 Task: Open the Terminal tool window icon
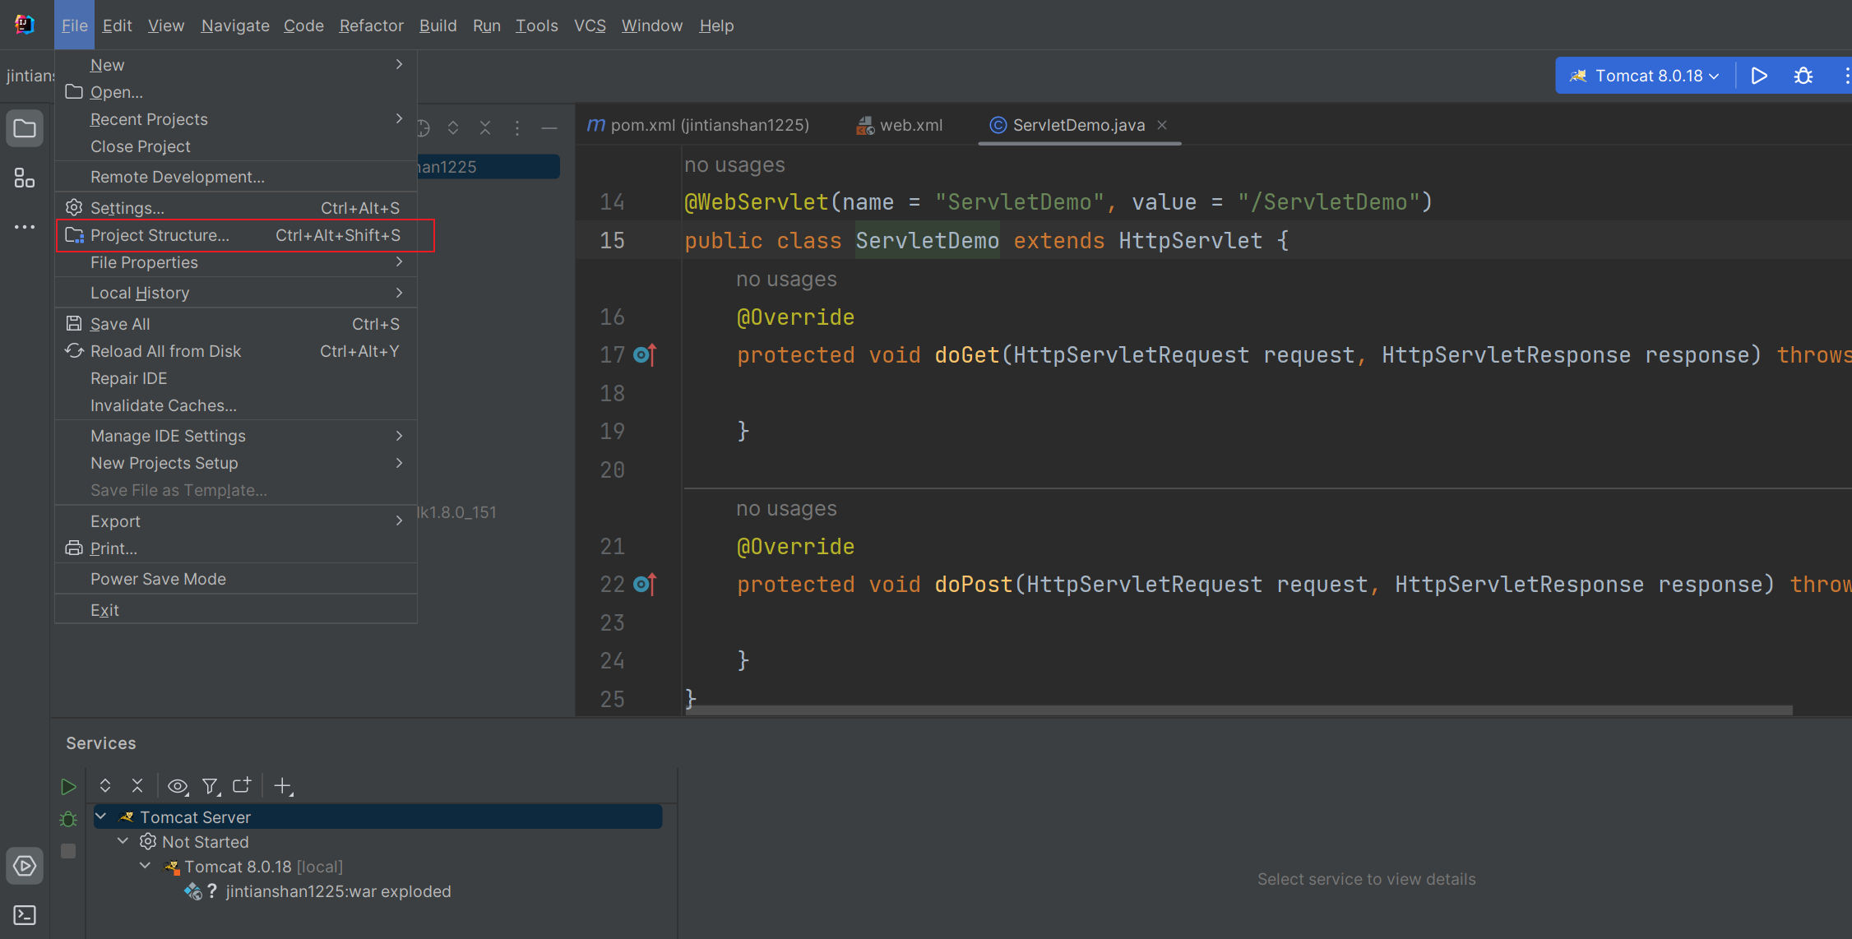pyautogui.click(x=25, y=914)
